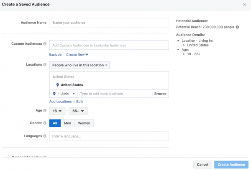Open the maximum age 65+ dropdown
The width and height of the screenshot is (251, 171).
(78, 111)
